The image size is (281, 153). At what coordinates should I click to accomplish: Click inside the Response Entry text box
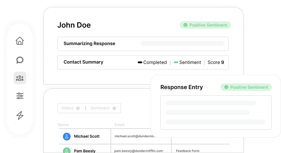pyautogui.click(x=216, y=112)
